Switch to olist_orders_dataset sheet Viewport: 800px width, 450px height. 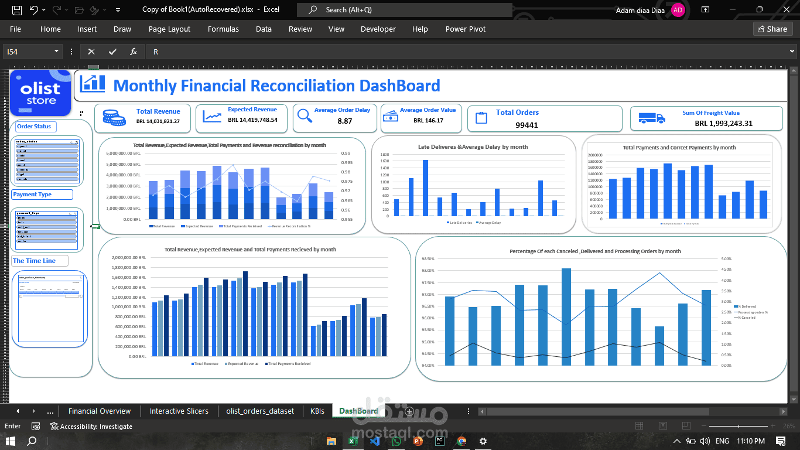(x=260, y=411)
